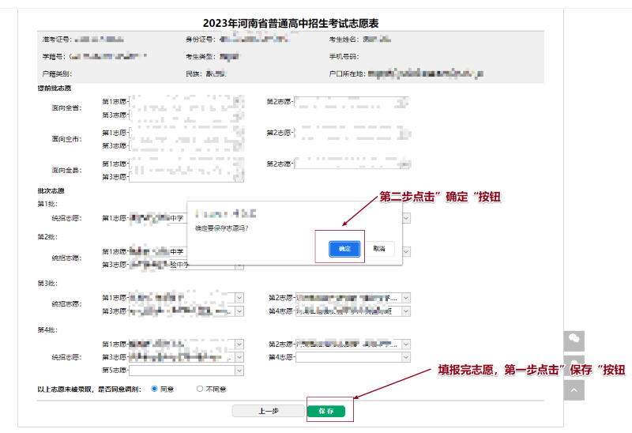632x433 pixels.
Task: Expand 第3批 第3志愿 dropdown
Action: 186,311
